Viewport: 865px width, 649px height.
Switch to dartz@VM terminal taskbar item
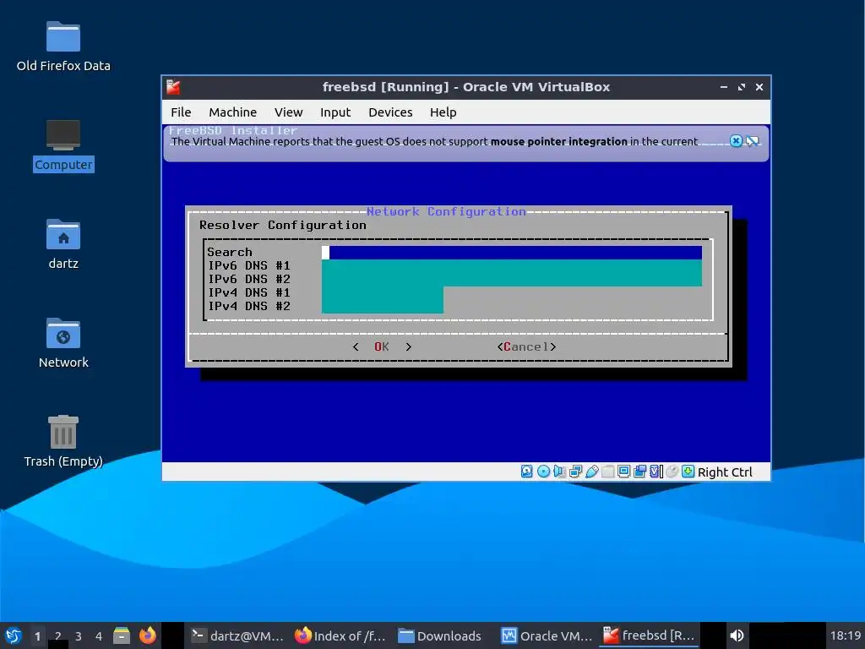(237, 635)
